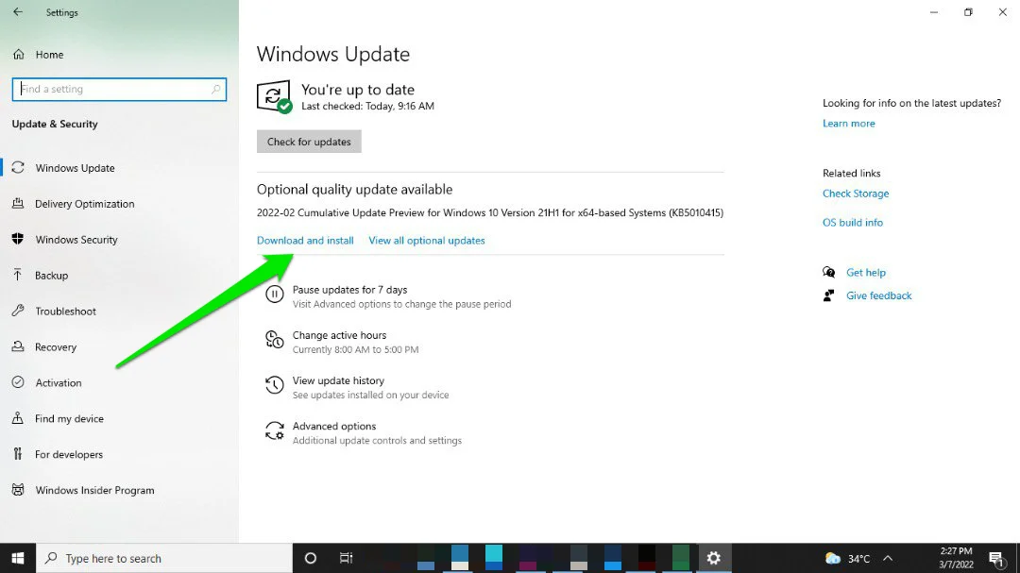1020x573 pixels.
Task: Click Learn more about latest updates
Action: [x=849, y=124]
